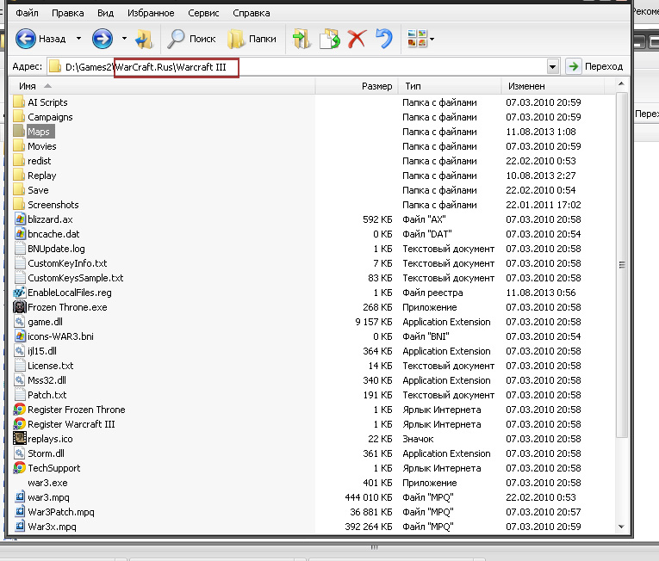The image size is (659, 561).
Task: Click the scrollbar up arrow
Action: coord(621,85)
